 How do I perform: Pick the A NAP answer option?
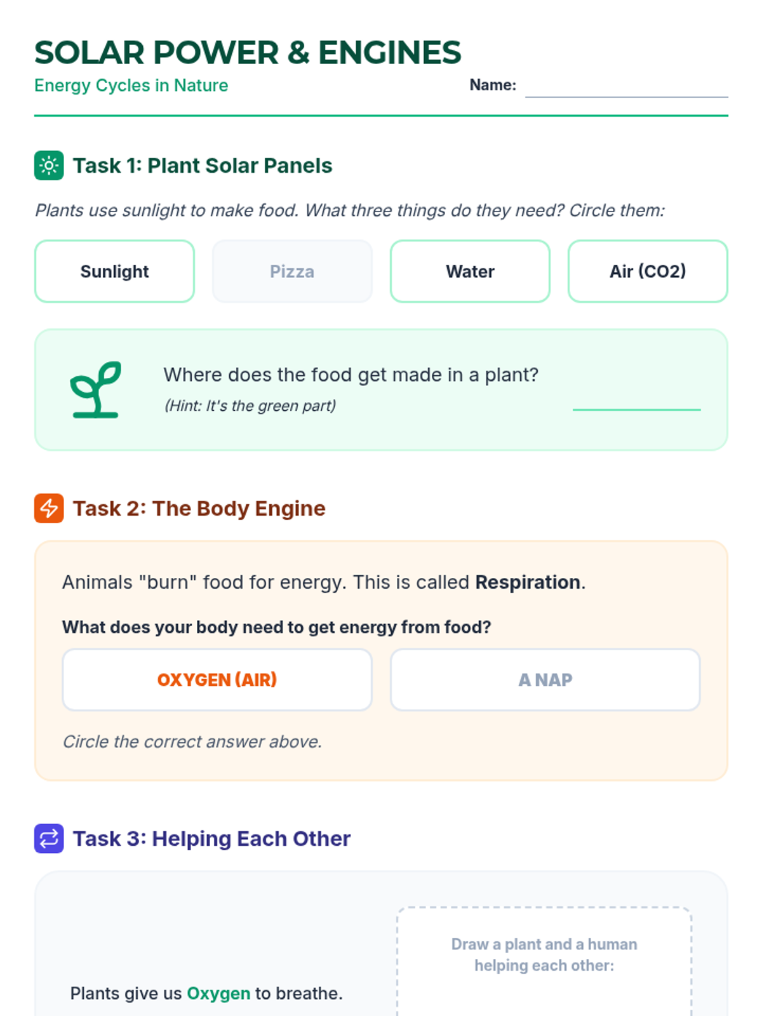pos(545,679)
